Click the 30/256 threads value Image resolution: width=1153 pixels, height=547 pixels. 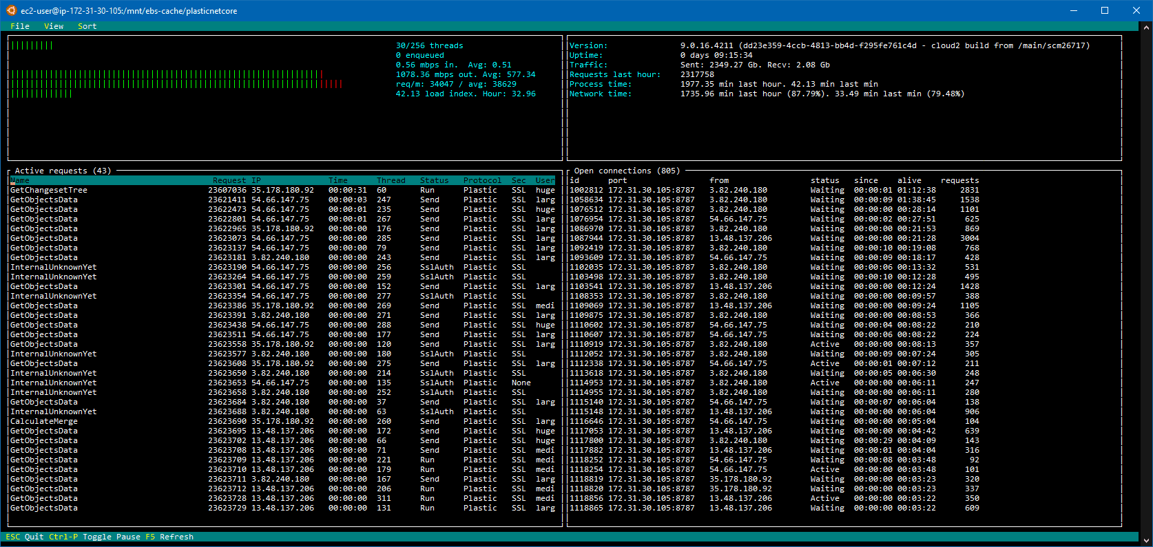coord(429,45)
